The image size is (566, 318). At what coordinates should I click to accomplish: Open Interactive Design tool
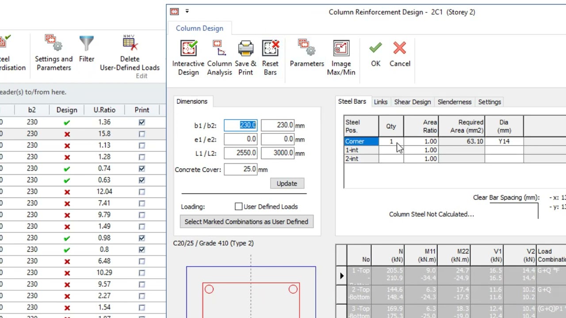tap(188, 58)
